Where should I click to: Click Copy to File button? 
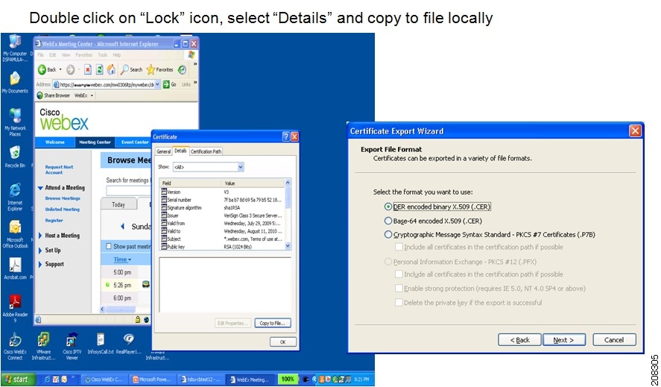coord(272,324)
